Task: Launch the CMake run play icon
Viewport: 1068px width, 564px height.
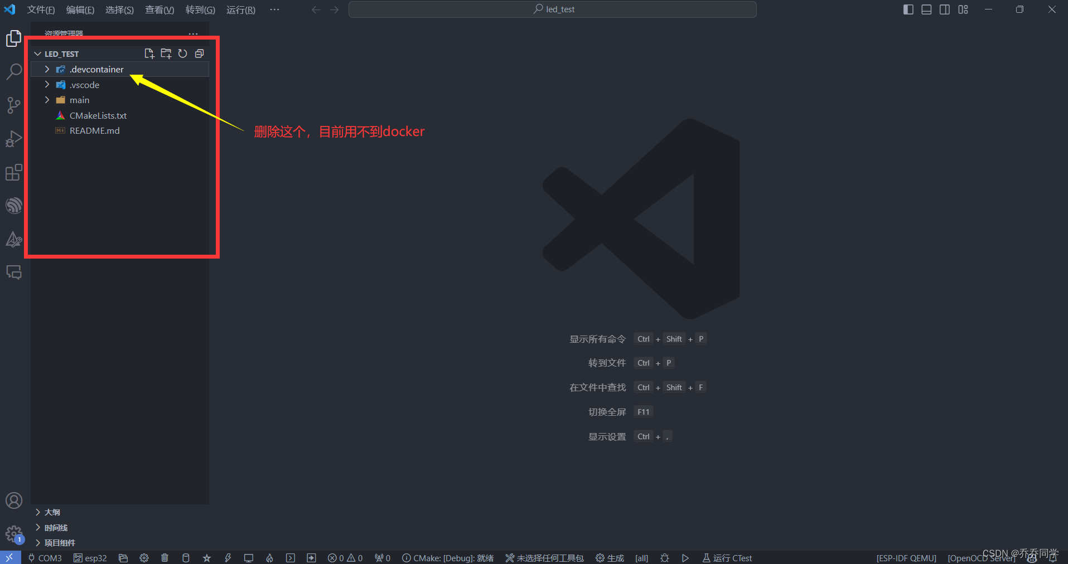Action: (685, 558)
